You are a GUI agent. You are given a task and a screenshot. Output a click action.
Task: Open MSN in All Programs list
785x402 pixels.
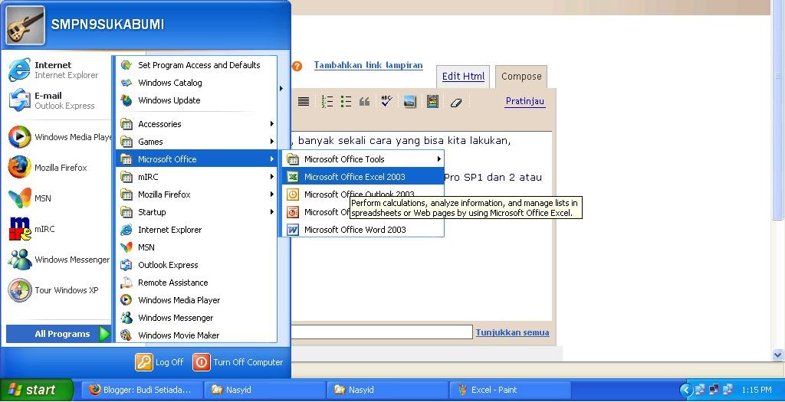pyautogui.click(x=196, y=247)
